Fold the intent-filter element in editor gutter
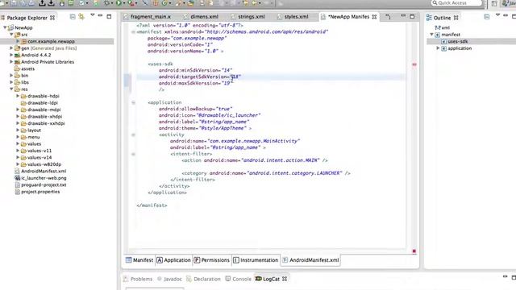 point(133,154)
